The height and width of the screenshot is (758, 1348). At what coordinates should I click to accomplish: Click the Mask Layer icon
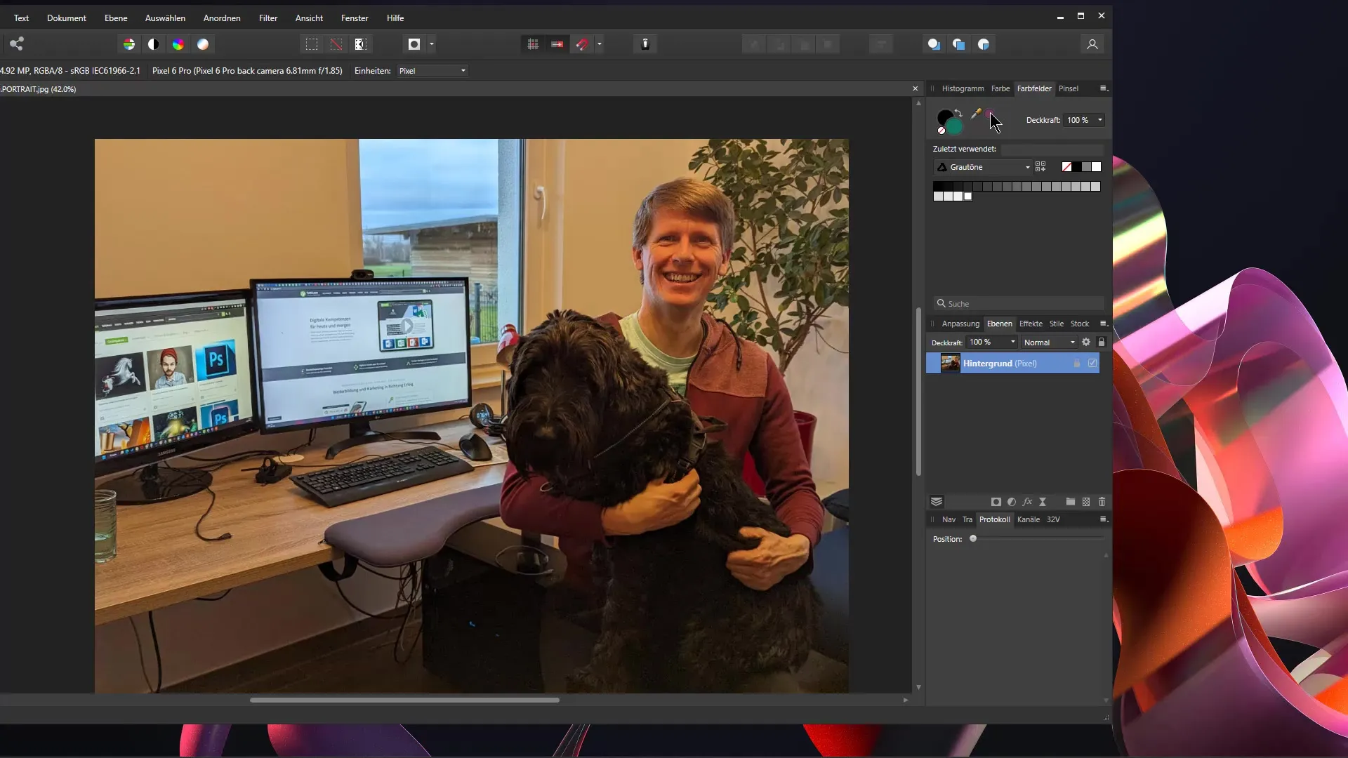pos(996,502)
